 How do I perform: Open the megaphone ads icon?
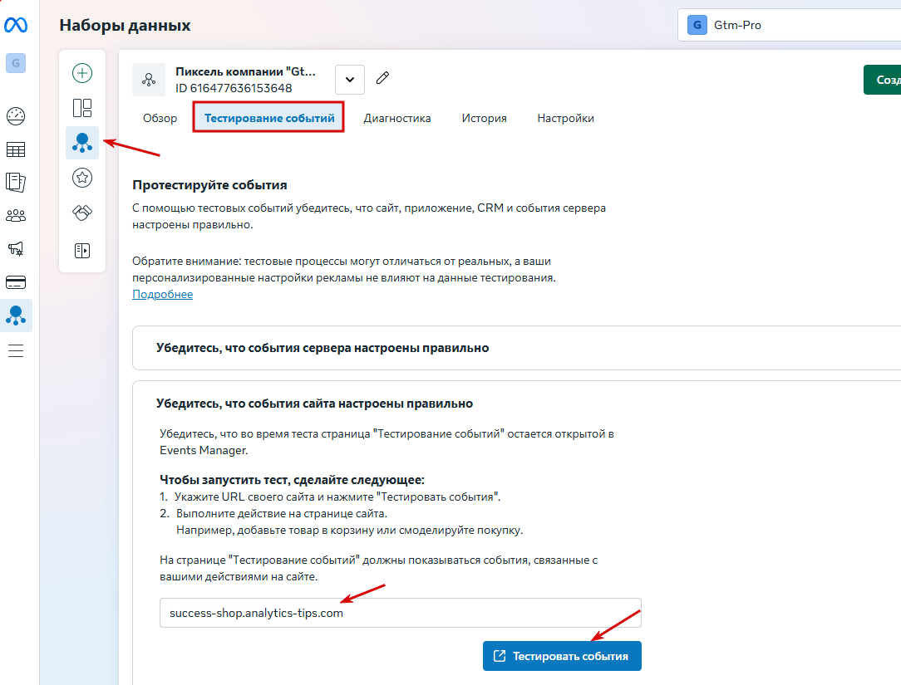(x=16, y=248)
